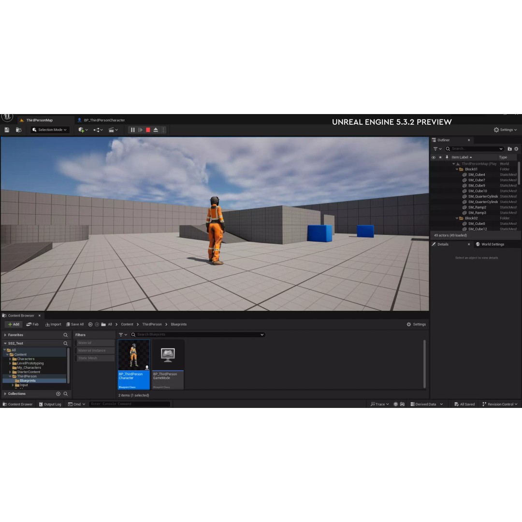Select SM_Cube8 in Outliner
This screenshot has width=522, height=522.
477,224
